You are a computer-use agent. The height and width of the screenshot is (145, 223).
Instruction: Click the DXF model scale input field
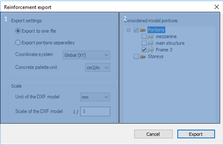point(95,111)
